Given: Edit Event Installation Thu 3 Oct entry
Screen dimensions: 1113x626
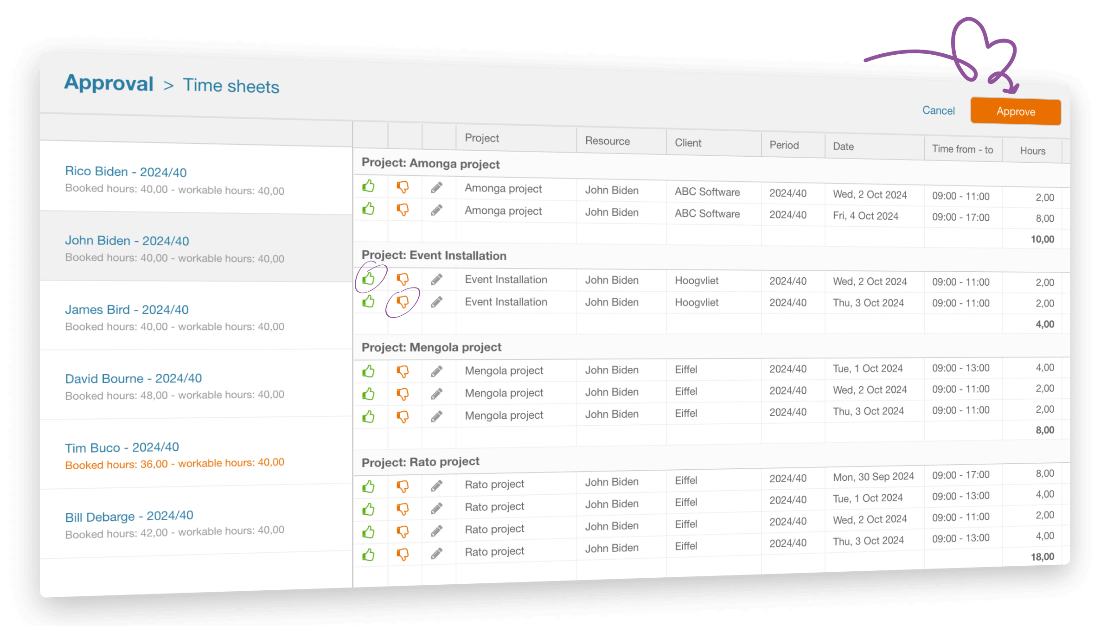Looking at the screenshot, I should click(436, 302).
